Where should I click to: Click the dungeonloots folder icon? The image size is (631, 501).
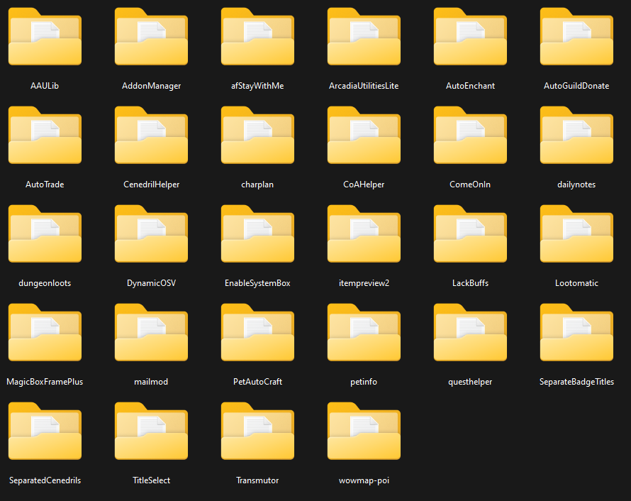click(x=45, y=235)
